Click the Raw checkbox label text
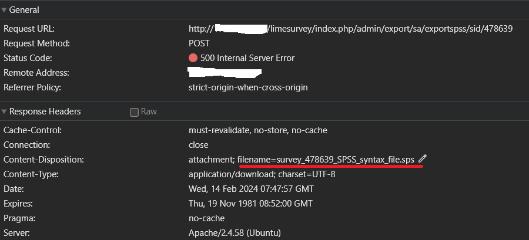Image resolution: width=529 pixels, height=240 pixels. coord(149,111)
